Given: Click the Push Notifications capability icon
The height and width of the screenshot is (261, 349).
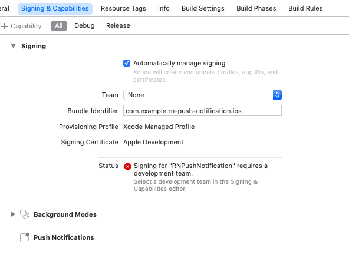Looking at the screenshot, I should pyautogui.click(x=25, y=237).
